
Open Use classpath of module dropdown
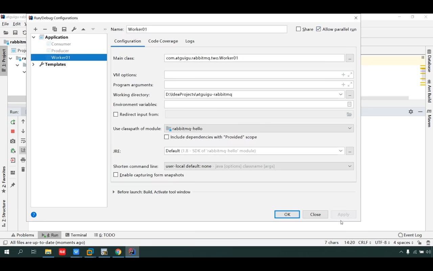tap(350, 128)
